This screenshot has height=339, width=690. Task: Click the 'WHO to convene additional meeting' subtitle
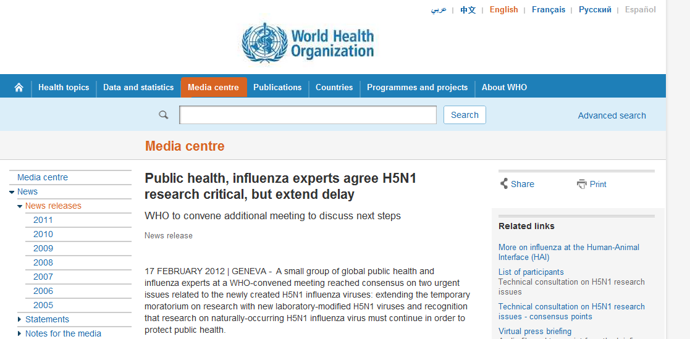click(x=273, y=216)
